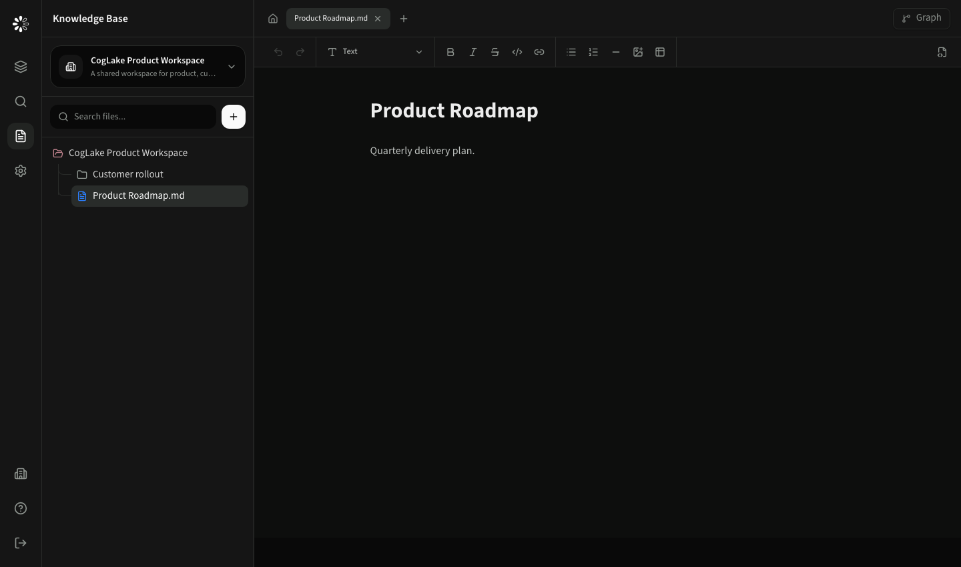Open the Graph view
The height and width of the screenshot is (567, 961).
click(922, 18)
